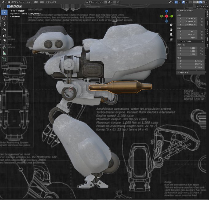Choose wireframe viewport shading

195,2
